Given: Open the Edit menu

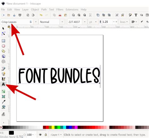Looking at the screenshot, I should pyautogui.click(x=9, y=9).
